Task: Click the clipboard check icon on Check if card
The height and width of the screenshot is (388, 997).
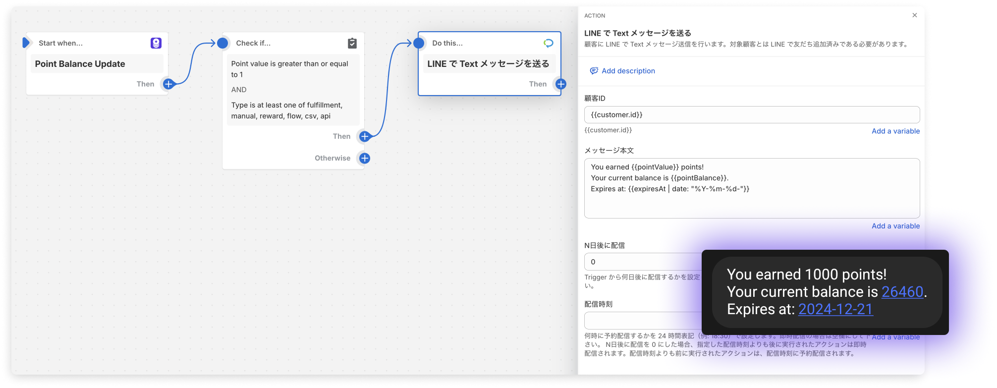Action: pos(352,43)
